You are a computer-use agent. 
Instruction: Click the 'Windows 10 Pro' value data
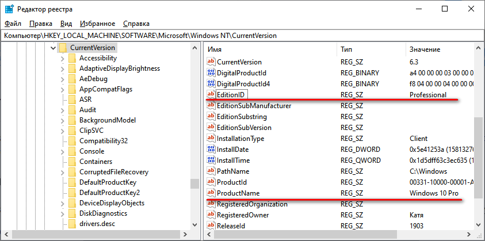[434, 193]
